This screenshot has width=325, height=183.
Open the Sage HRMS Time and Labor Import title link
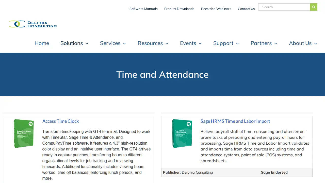tap(235, 121)
